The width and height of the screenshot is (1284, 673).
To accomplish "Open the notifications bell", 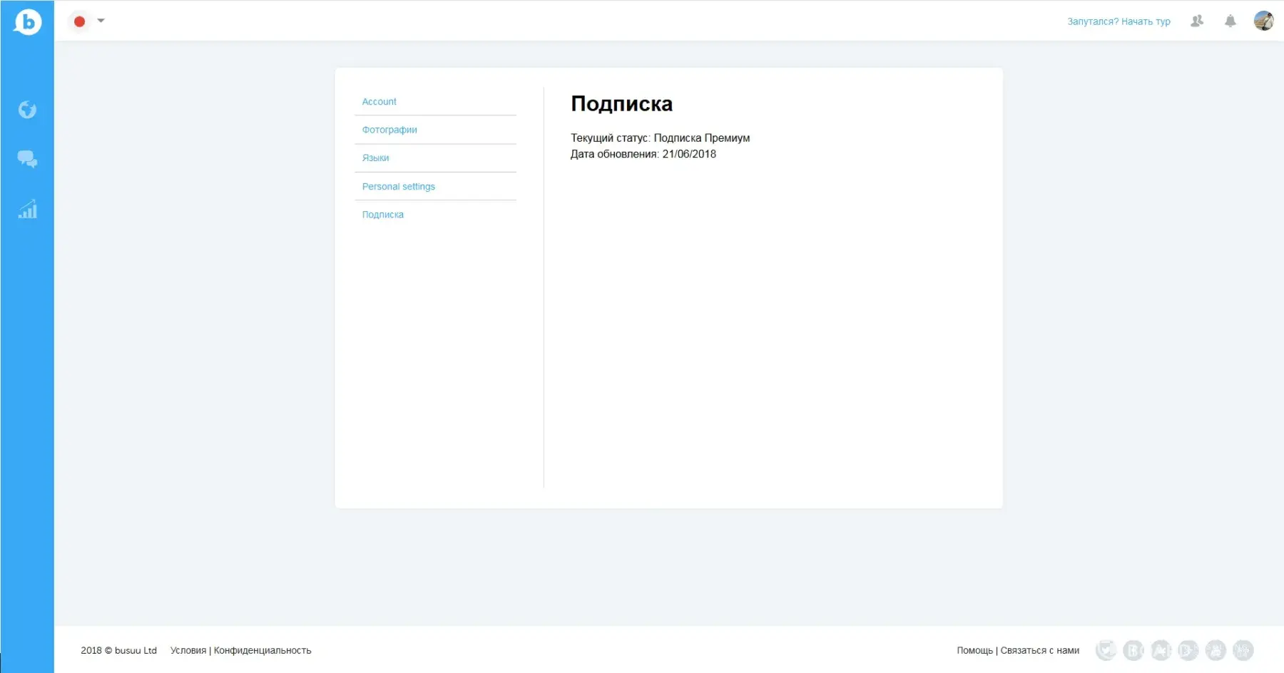I will 1230,21.
